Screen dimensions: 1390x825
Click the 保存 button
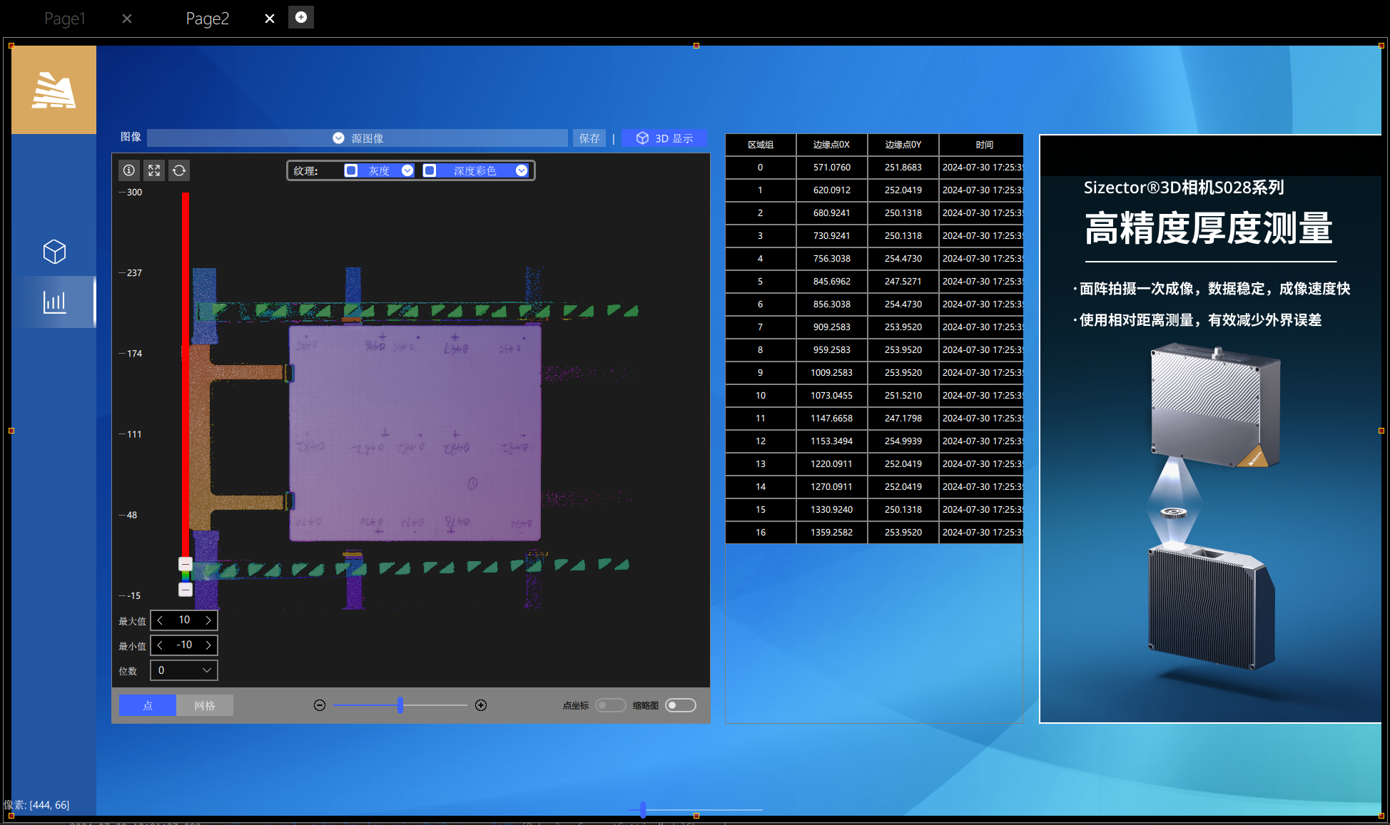pyautogui.click(x=589, y=138)
